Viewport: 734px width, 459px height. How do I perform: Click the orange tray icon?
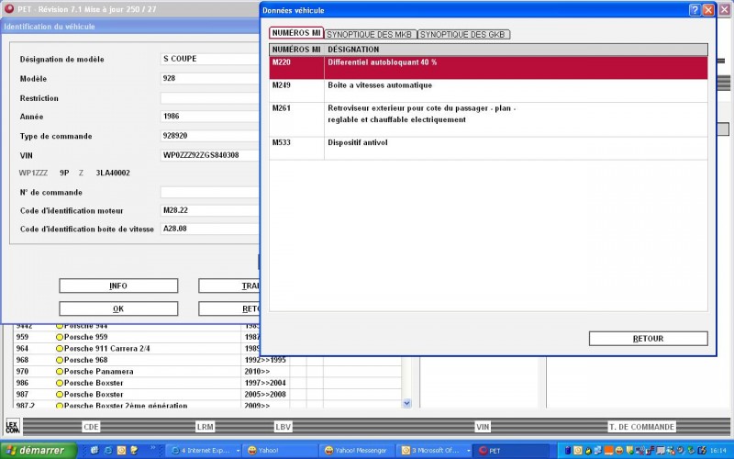pyautogui.click(x=608, y=451)
